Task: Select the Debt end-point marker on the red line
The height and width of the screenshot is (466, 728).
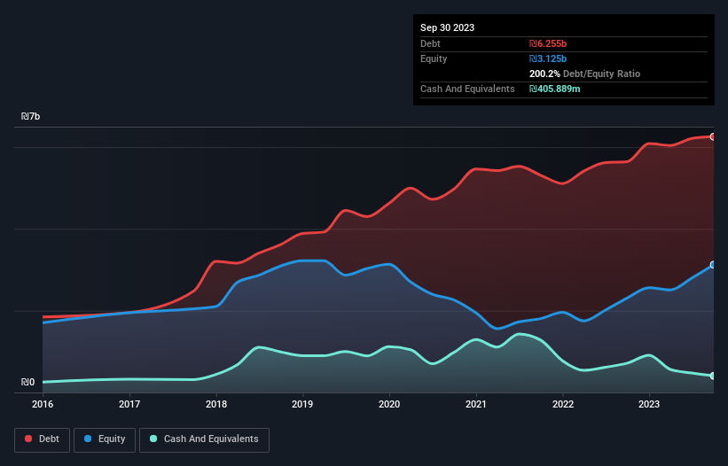Action: pyautogui.click(x=713, y=136)
